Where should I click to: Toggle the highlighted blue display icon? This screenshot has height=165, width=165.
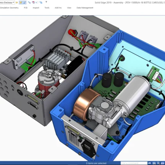coord(24,3)
